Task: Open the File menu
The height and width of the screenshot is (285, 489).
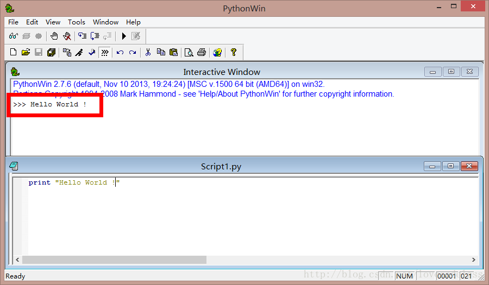Action: click(13, 22)
